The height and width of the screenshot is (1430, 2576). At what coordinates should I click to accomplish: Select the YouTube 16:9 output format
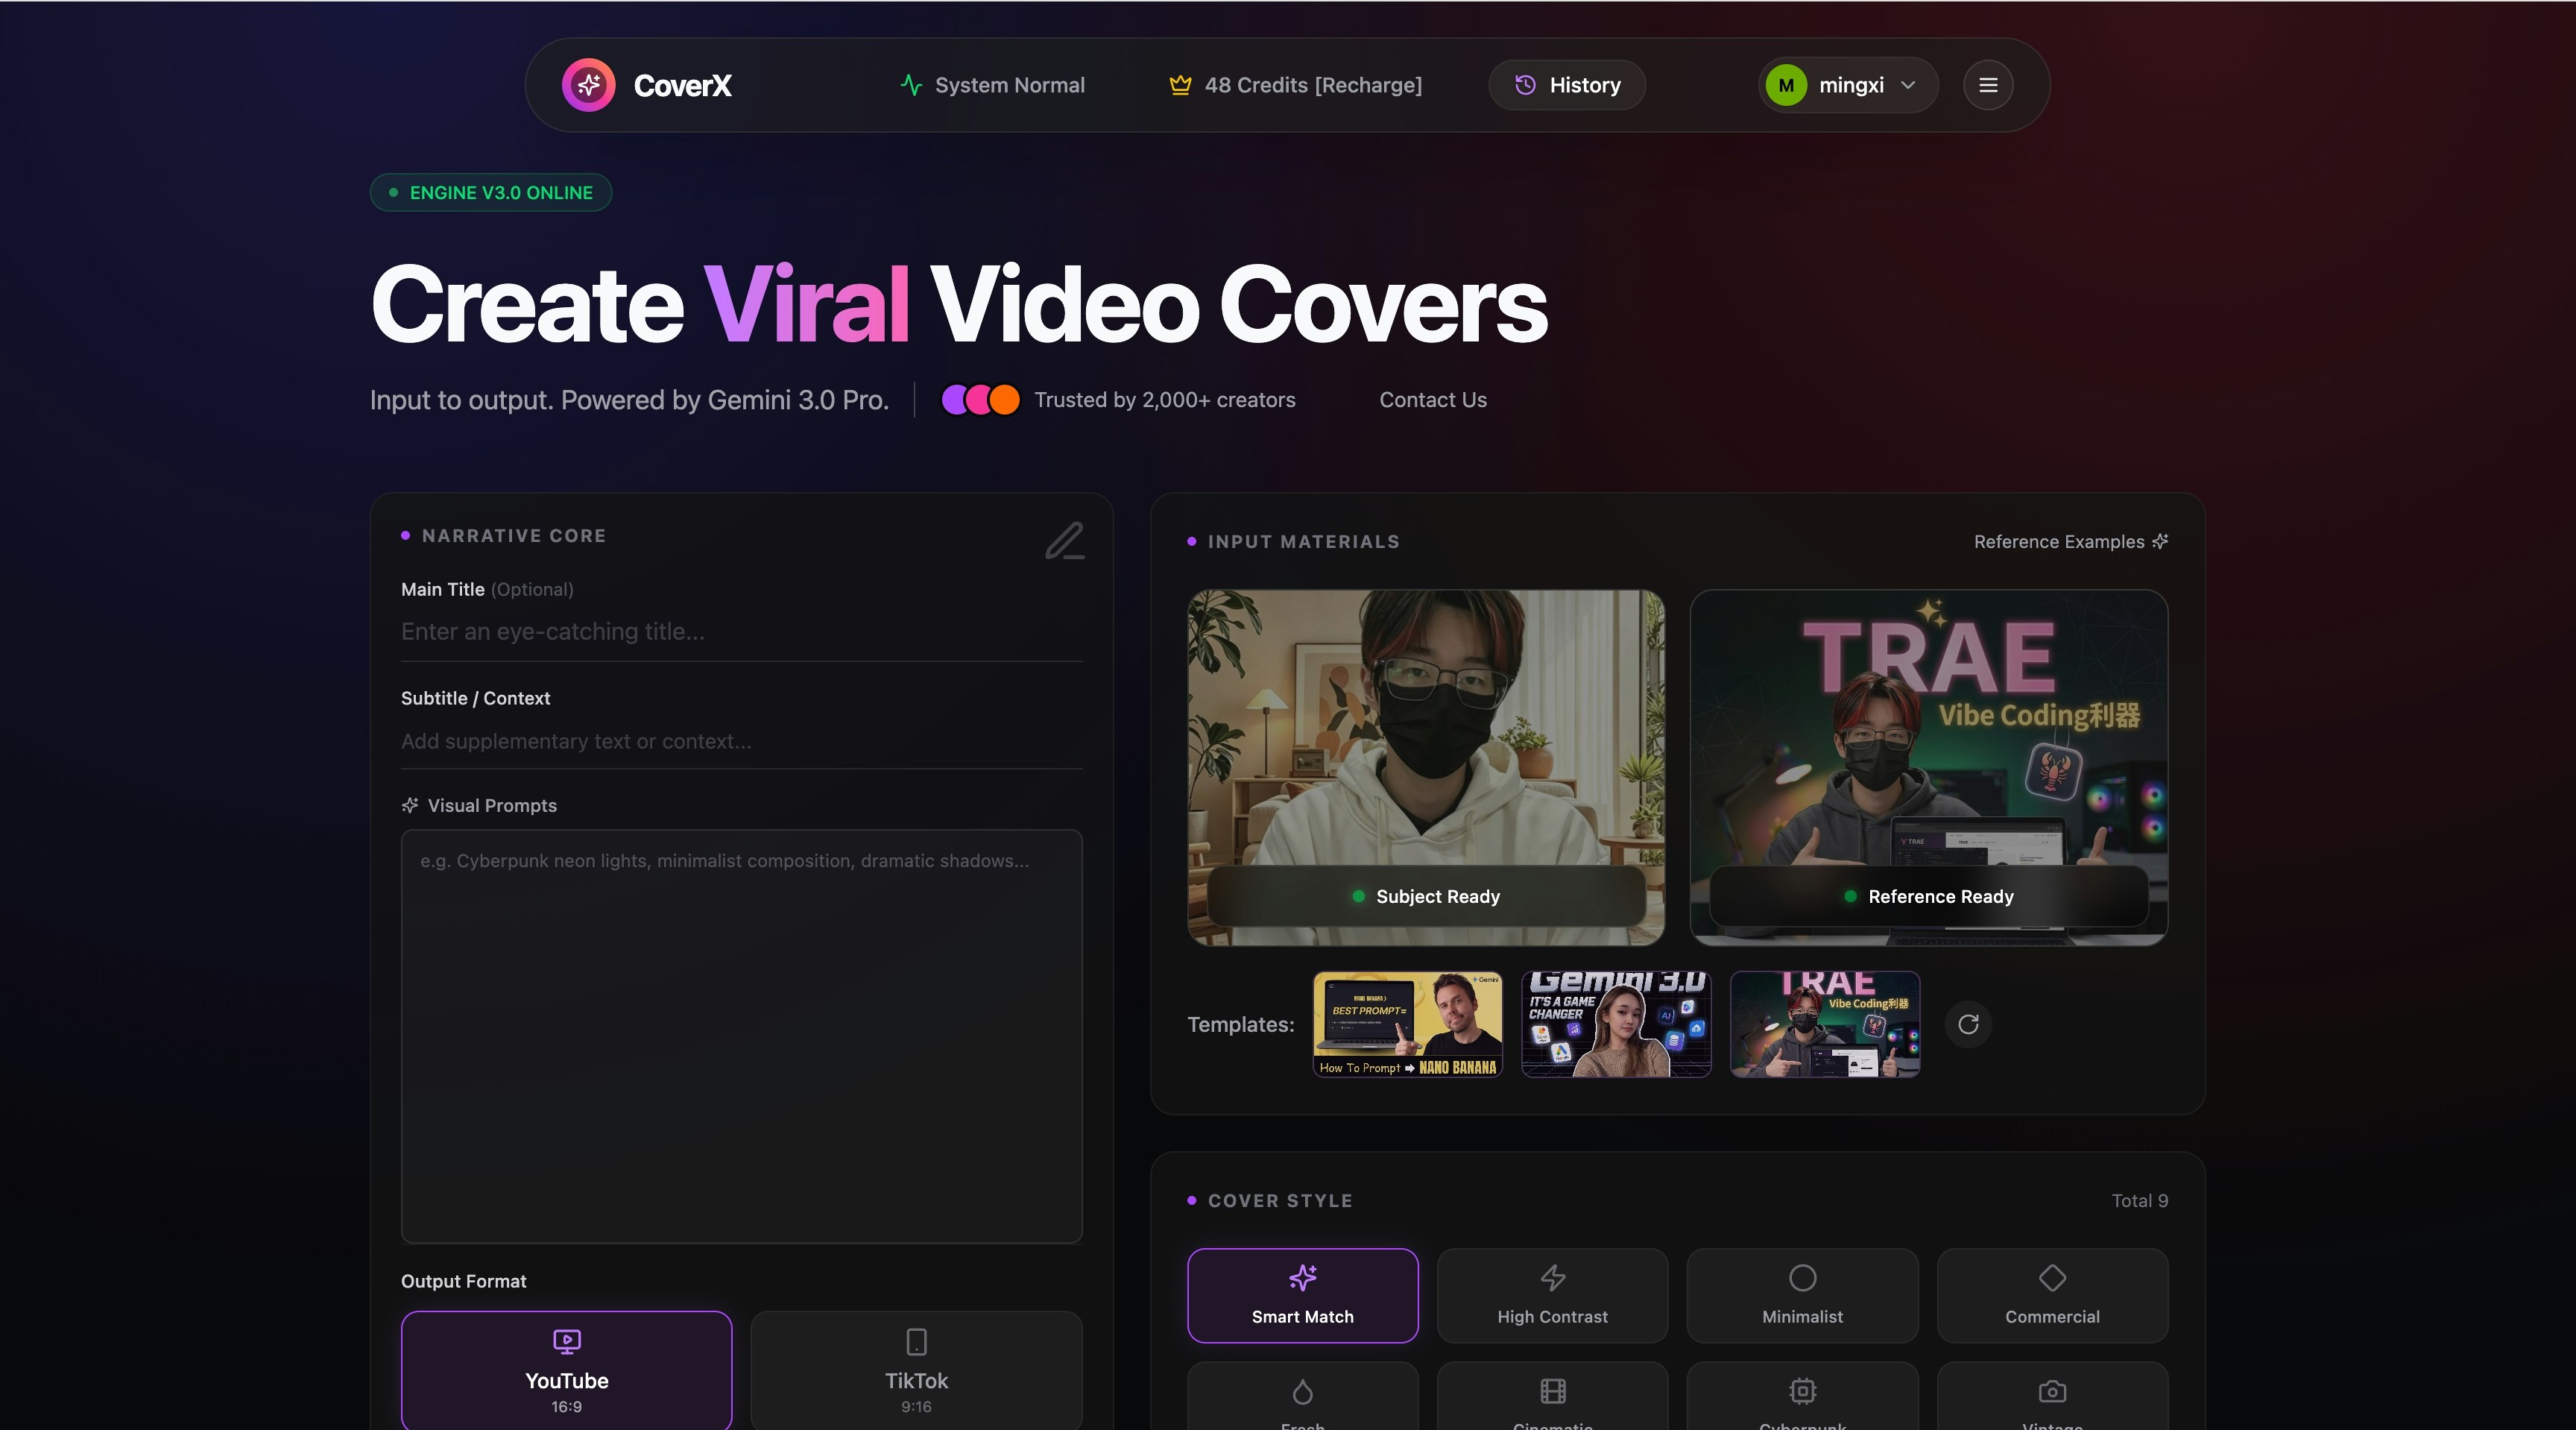[x=567, y=1370]
